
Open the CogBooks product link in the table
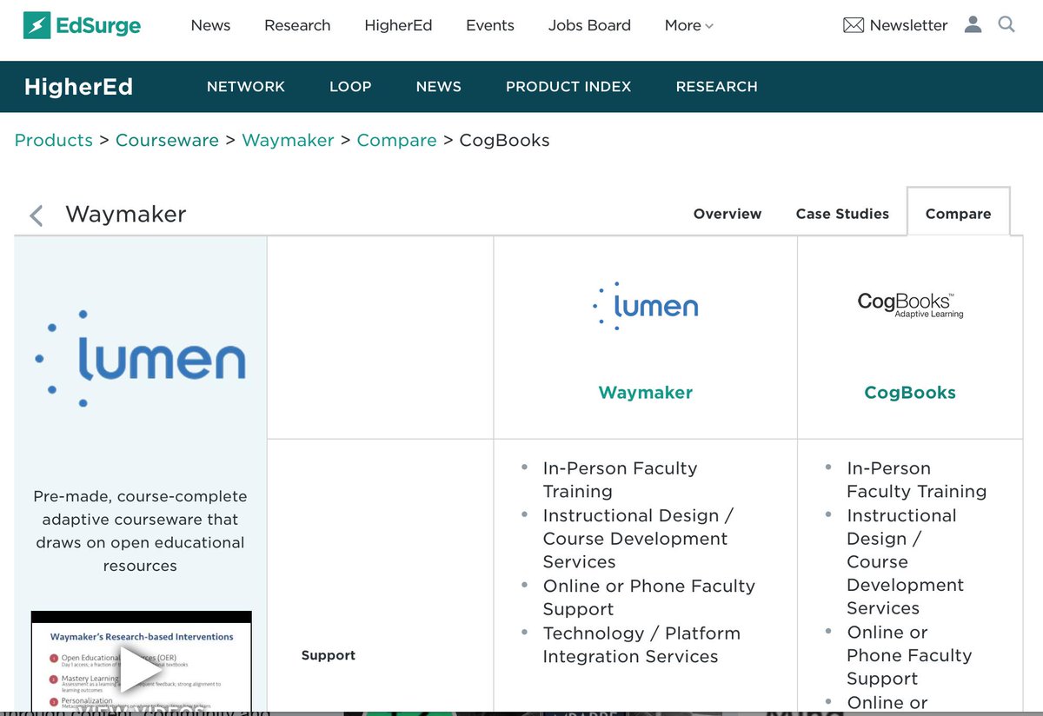(910, 393)
